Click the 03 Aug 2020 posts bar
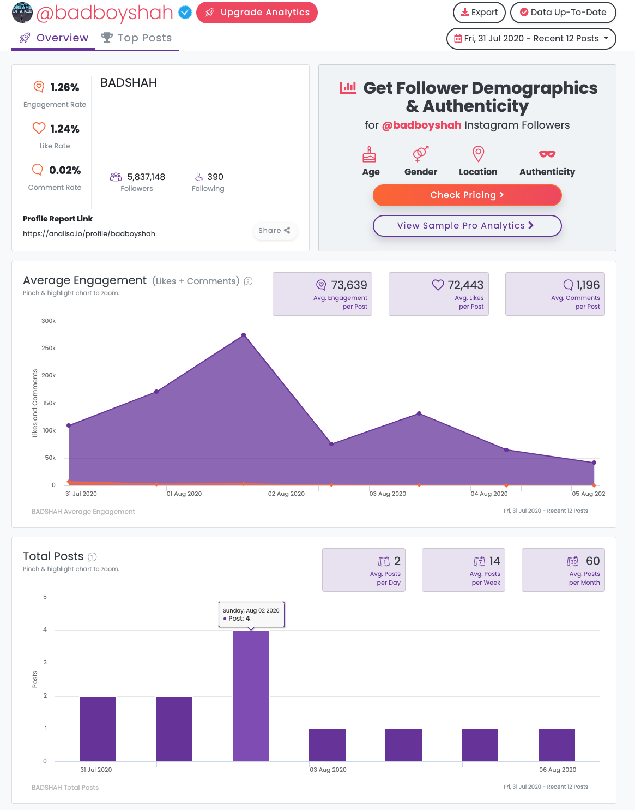 point(327,745)
